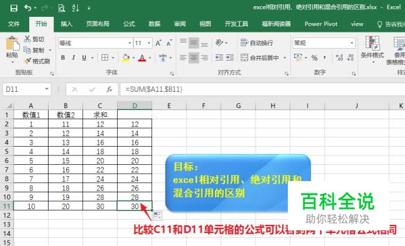Image resolution: width=405 pixels, height=246 pixels.
Task: Customize quick access toolbar dropdown
Action: tap(89, 8)
